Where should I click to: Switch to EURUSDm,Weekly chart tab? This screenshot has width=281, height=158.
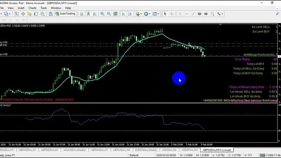[146, 150]
